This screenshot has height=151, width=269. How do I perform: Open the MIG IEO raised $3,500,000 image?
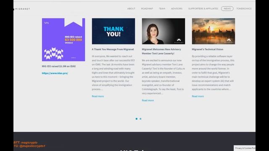click(63, 40)
